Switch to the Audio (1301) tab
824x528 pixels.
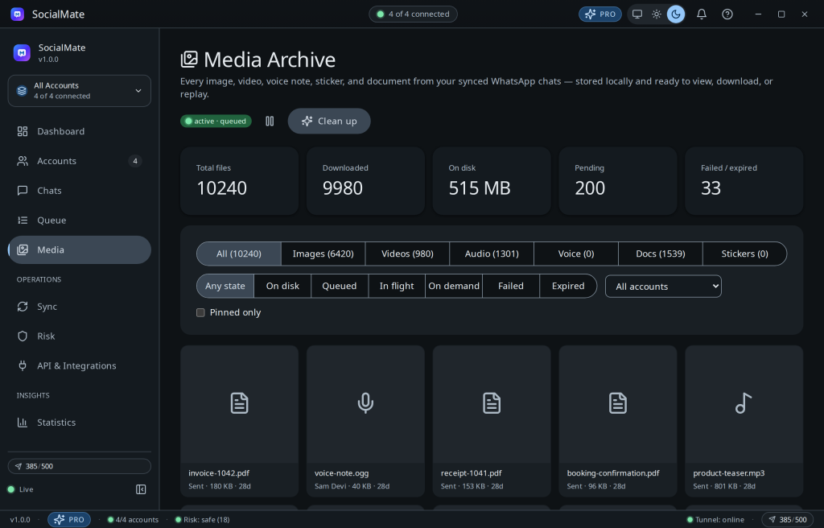(x=492, y=254)
